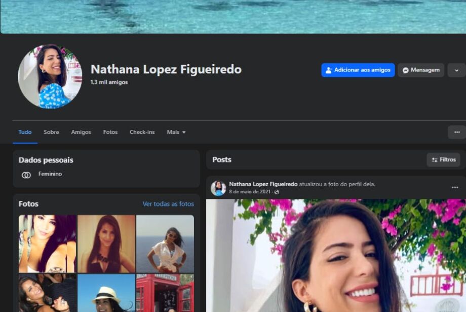This screenshot has width=466, height=312.
Task: Switch to the Amigos tab
Action: [x=81, y=132]
